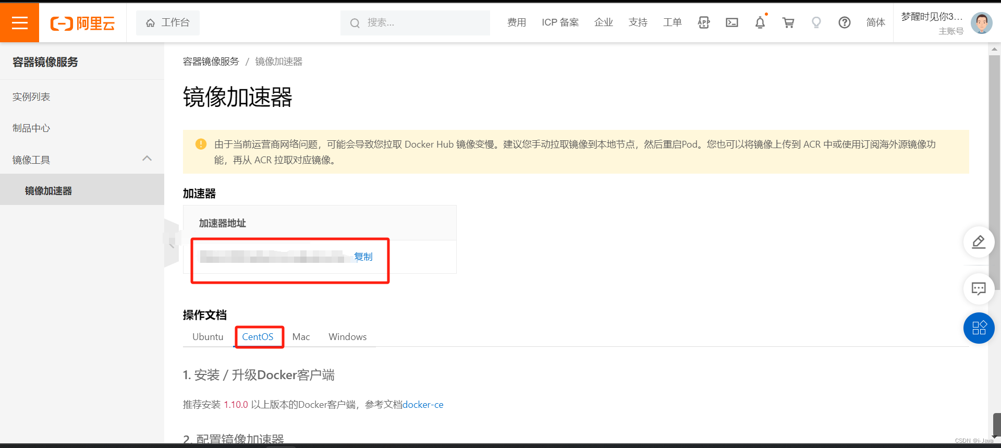This screenshot has height=448, width=1001.
Task: Open the 费用 menu
Action: pos(517,22)
